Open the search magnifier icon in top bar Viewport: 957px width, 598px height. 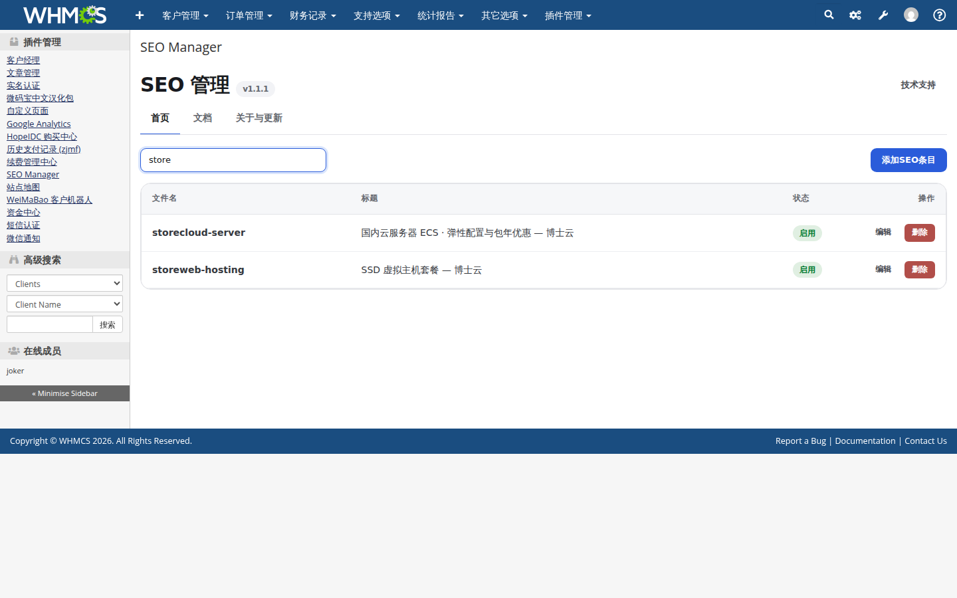829,15
